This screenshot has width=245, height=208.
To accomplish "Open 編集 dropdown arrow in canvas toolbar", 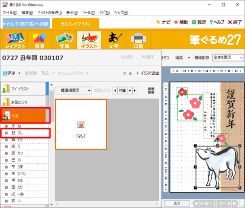I will click(189, 58).
